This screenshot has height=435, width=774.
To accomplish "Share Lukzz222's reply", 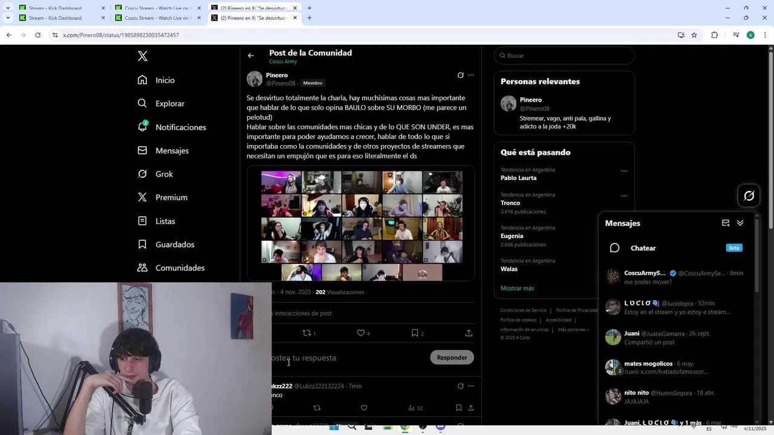I will (470, 408).
